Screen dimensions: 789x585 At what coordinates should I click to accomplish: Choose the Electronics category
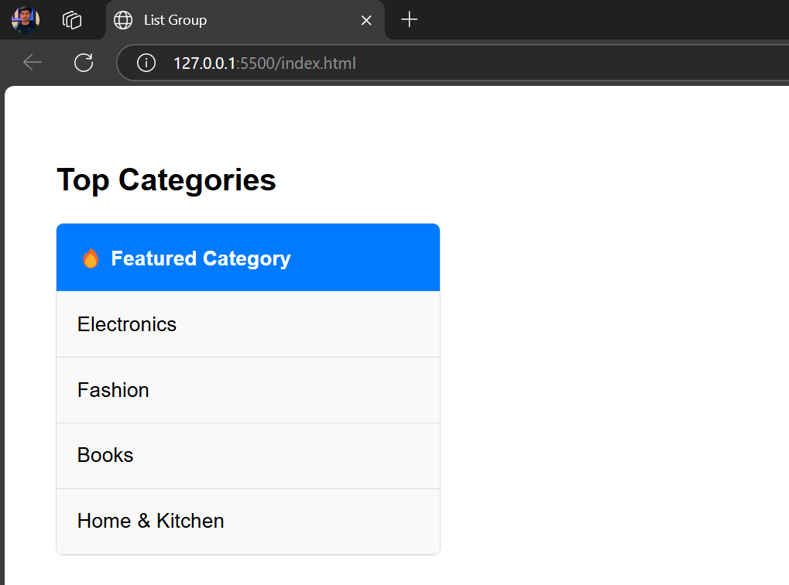[248, 324]
